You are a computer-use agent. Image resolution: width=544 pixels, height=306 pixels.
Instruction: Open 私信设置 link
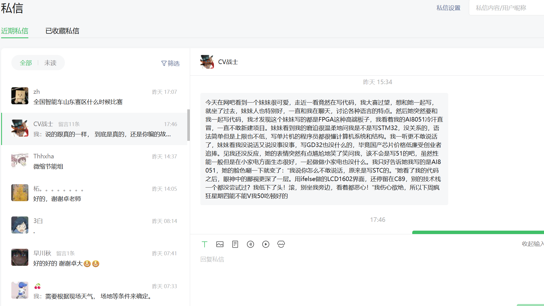click(449, 8)
